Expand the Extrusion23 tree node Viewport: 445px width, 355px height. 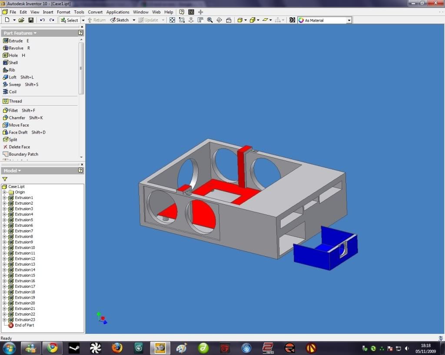(4, 320)
